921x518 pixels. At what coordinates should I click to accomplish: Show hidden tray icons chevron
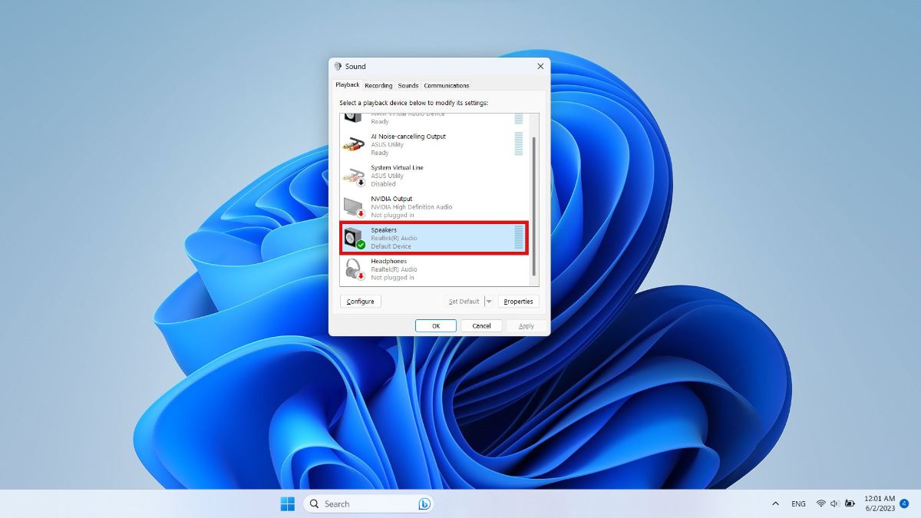click(775, 503)
